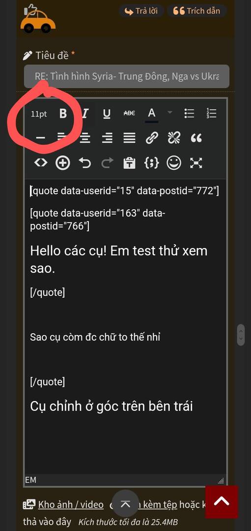This screenshot has height=531, width=251.
Task: Click the Tiêu đề subject input field
Action: click(127, 76)
